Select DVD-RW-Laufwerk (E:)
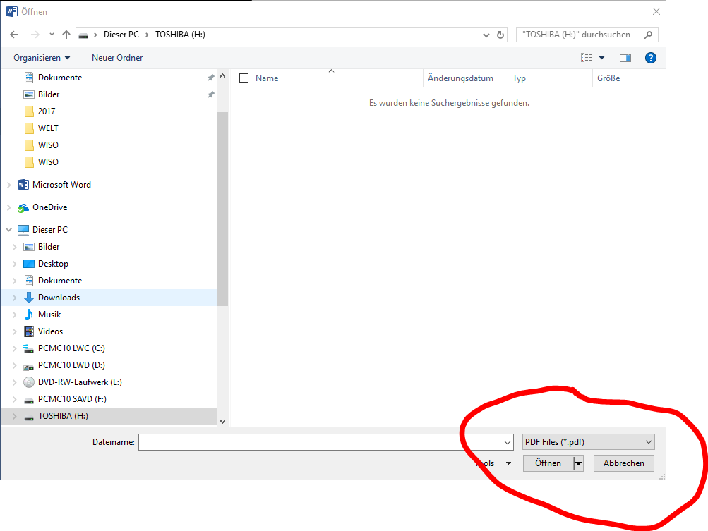 tap(80, 382)
